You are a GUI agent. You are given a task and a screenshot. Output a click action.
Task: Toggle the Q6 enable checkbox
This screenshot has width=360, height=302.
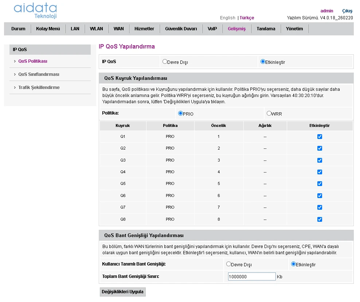coord(320,195)
